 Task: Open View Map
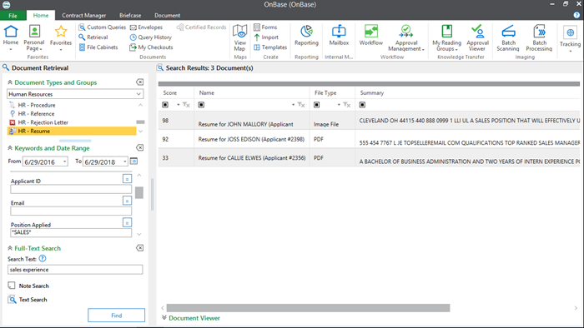(x=240, y=38)
